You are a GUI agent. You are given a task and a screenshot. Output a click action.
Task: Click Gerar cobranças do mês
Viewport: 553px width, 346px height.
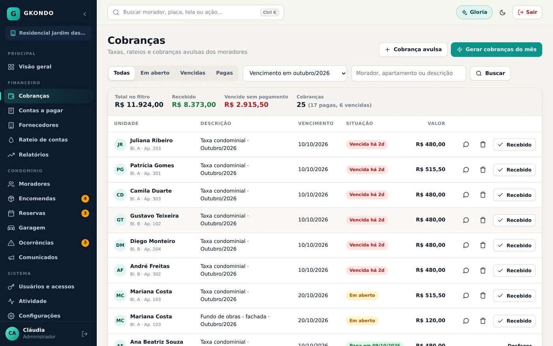497,49
